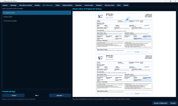This screenshot has width=178, height=106.
Task: Click the Sexto Cell logo in taller copy
Action: click(100, 58)
